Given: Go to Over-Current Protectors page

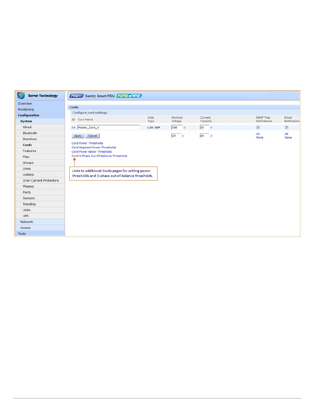Looking at the screenshot, I should click(x=40, y=181).
